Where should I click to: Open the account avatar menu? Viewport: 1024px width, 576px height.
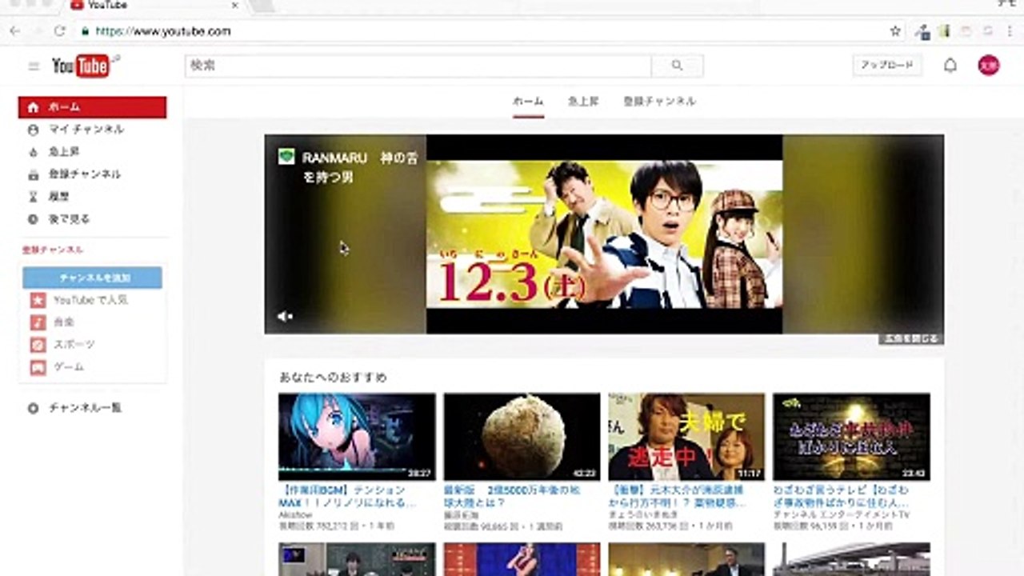[989, 66]
